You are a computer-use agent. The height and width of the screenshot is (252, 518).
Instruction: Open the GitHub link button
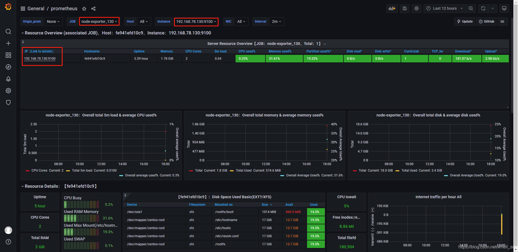(x=486, y=22)
